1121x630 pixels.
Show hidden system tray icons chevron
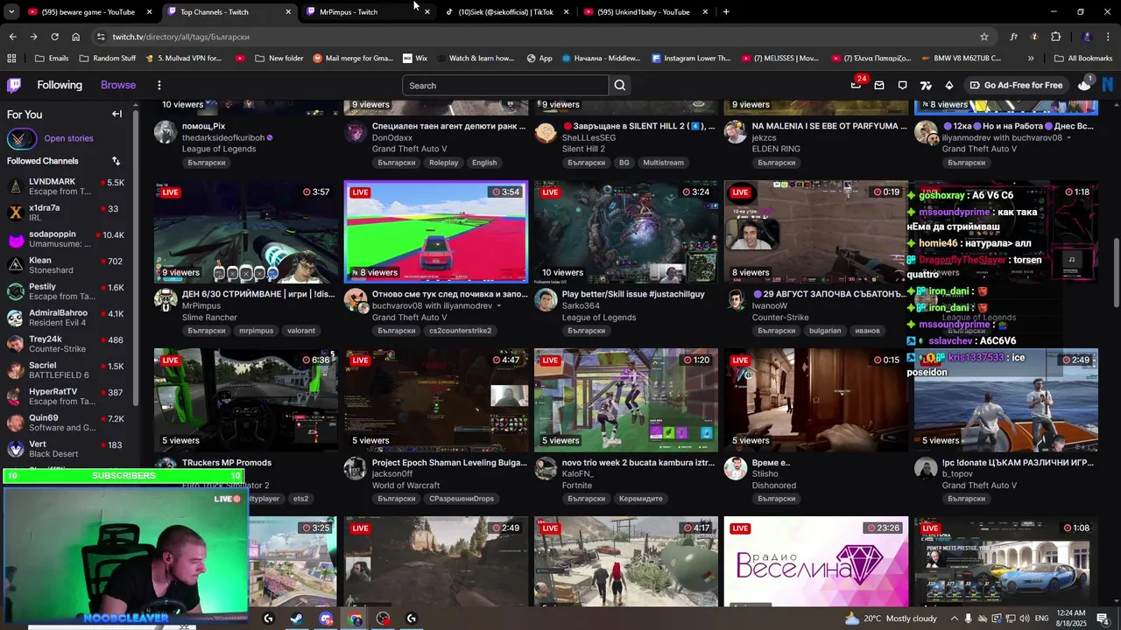[955, 619]
